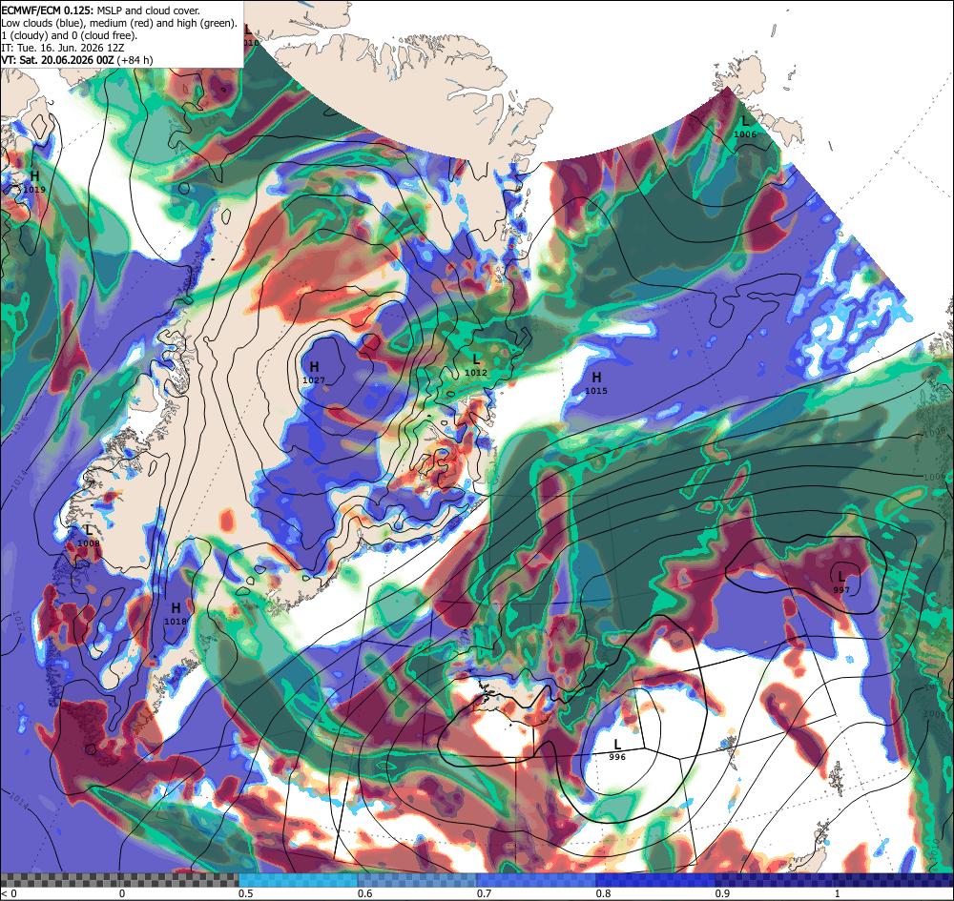Click the H 1027 high pressure marker
The image size is (954, 901).
point(314,372)
